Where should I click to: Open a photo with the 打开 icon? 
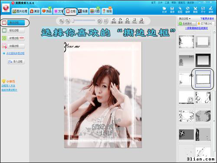point(164,10)
